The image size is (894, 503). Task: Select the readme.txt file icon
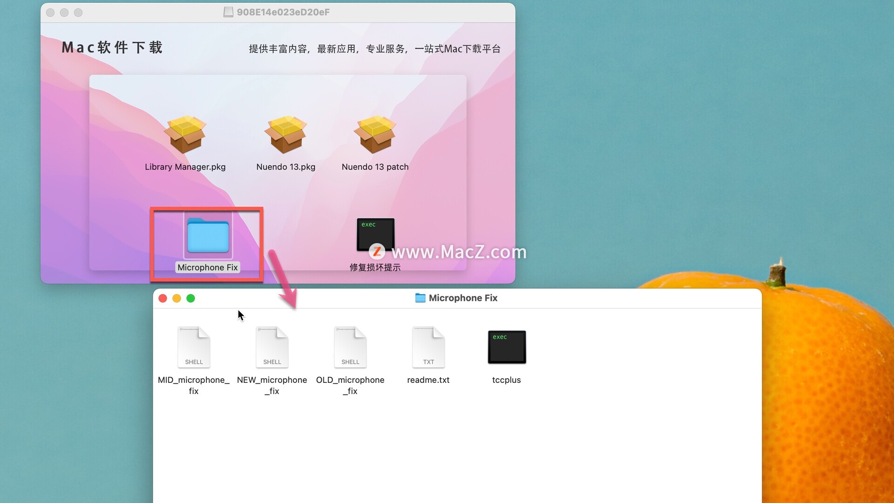pyautogui.click(x=428, y=347)
